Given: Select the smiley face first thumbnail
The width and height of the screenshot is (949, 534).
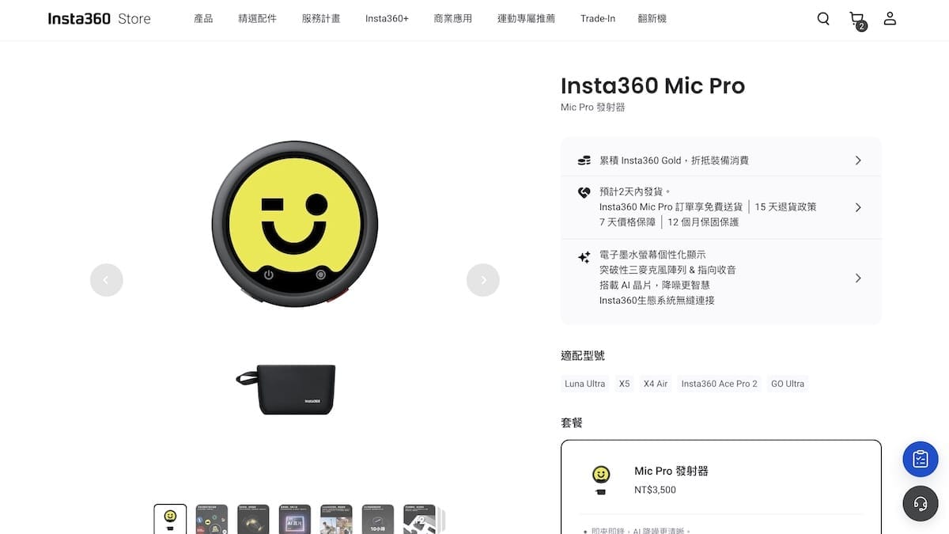Looking at the screenshot, I should click(170, 520).
